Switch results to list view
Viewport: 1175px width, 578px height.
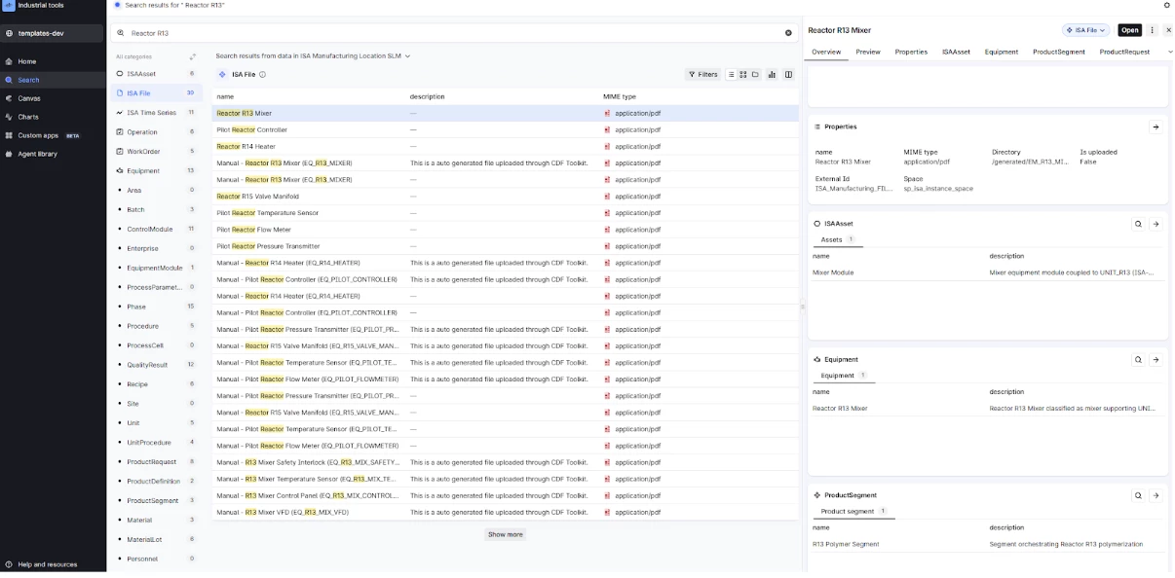731,75
